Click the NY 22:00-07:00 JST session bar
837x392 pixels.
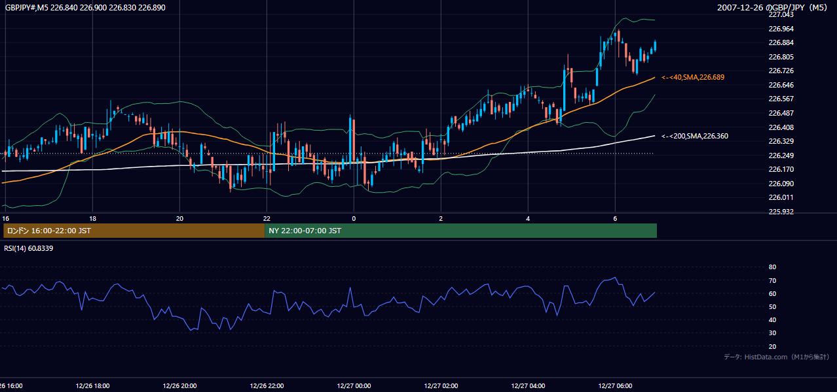460,231
